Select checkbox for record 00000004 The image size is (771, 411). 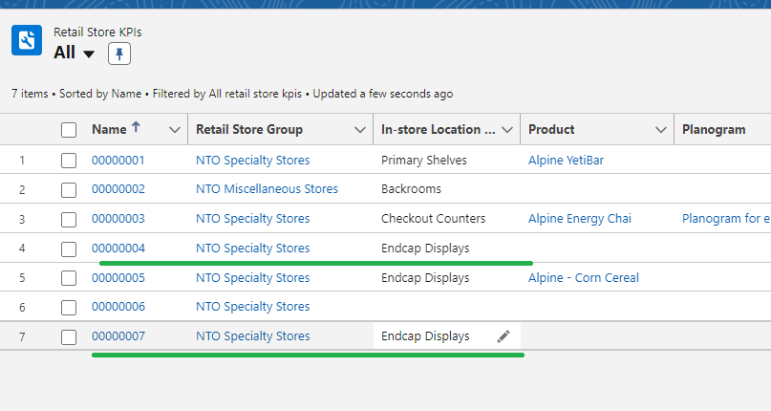coord(69,249)
